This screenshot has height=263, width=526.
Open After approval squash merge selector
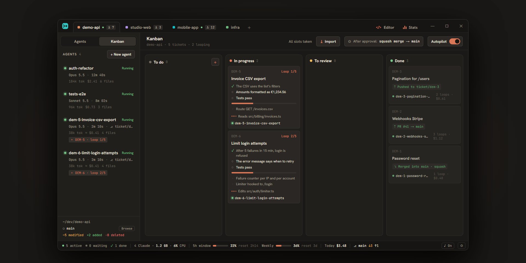coord(384,41)
